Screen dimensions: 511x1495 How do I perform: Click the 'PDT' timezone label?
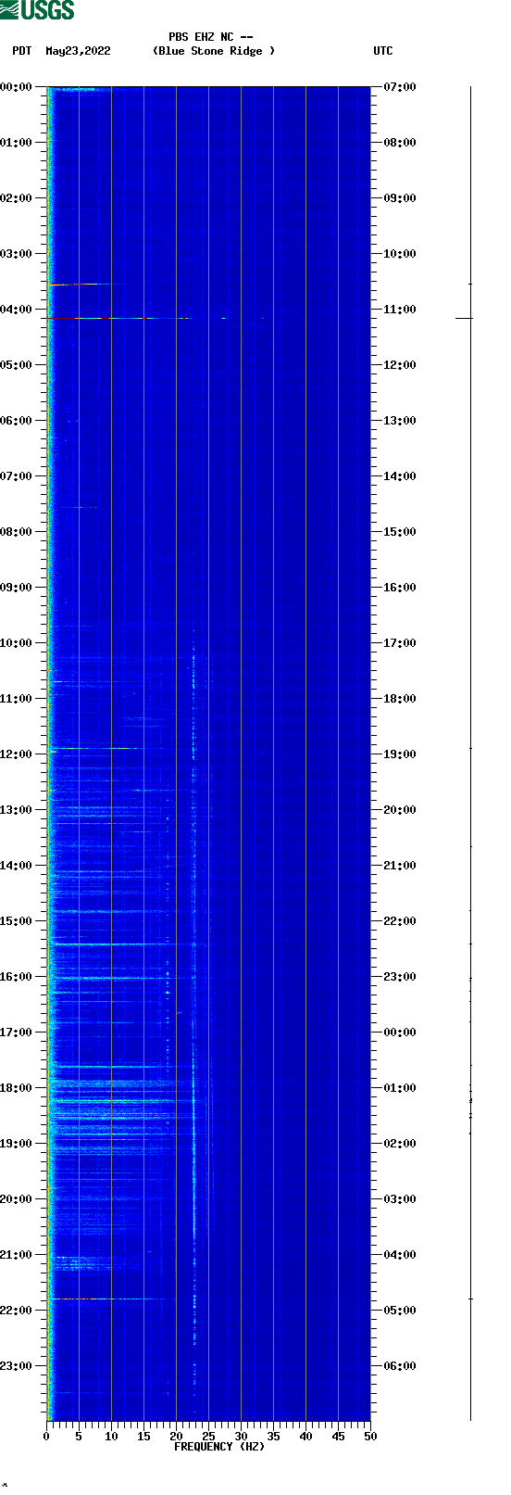click(x=21, y=51)
